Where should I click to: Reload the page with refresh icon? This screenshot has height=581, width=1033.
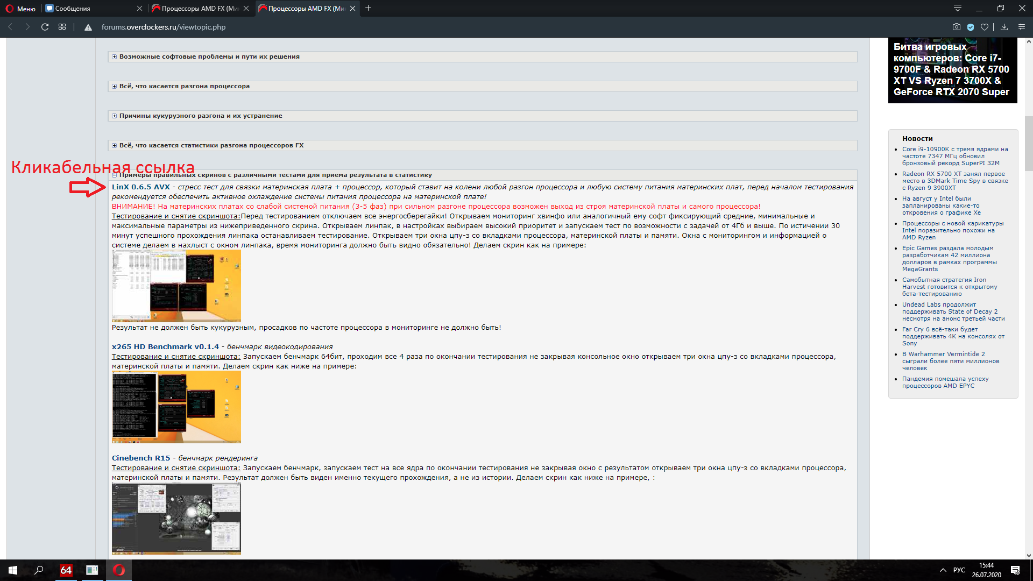click(45, 27)
